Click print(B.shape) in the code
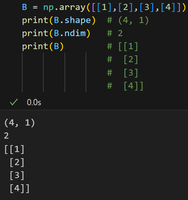Screen dimensions: 188x200 59,20
